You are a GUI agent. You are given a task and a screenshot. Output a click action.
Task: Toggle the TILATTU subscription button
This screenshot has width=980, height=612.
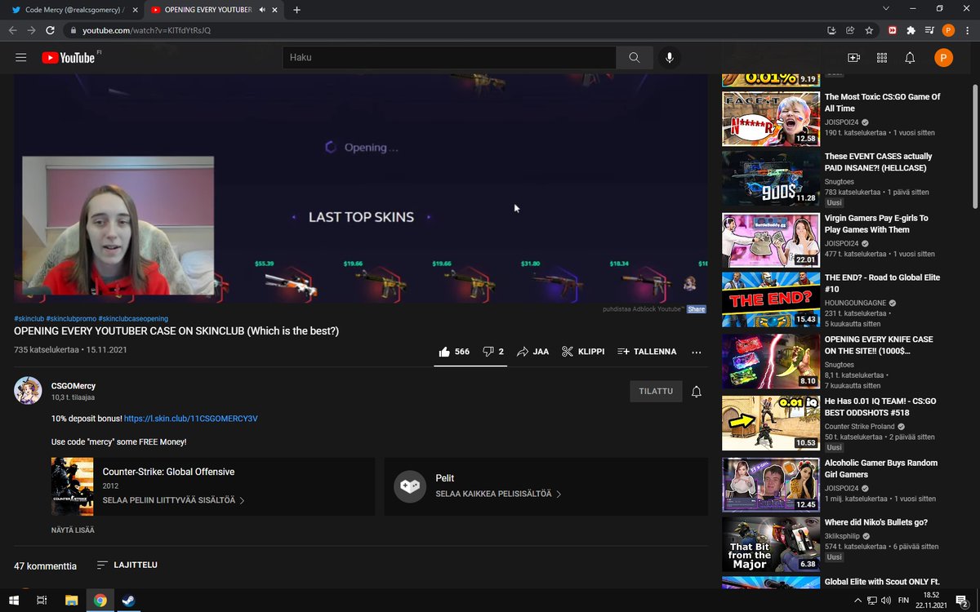(656, 392)
